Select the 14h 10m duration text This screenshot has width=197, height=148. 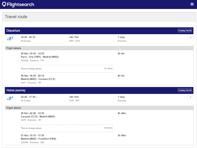[x=74, y=97]
